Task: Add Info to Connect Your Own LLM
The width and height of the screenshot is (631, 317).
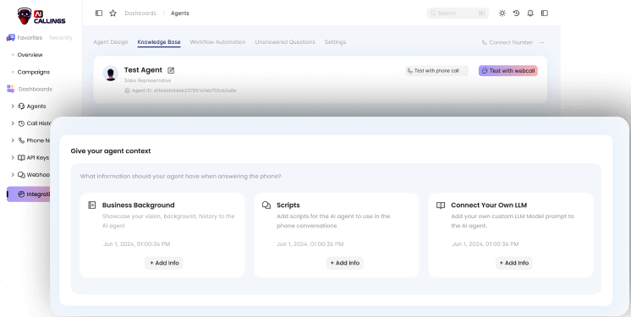Action: pos(514,263)
